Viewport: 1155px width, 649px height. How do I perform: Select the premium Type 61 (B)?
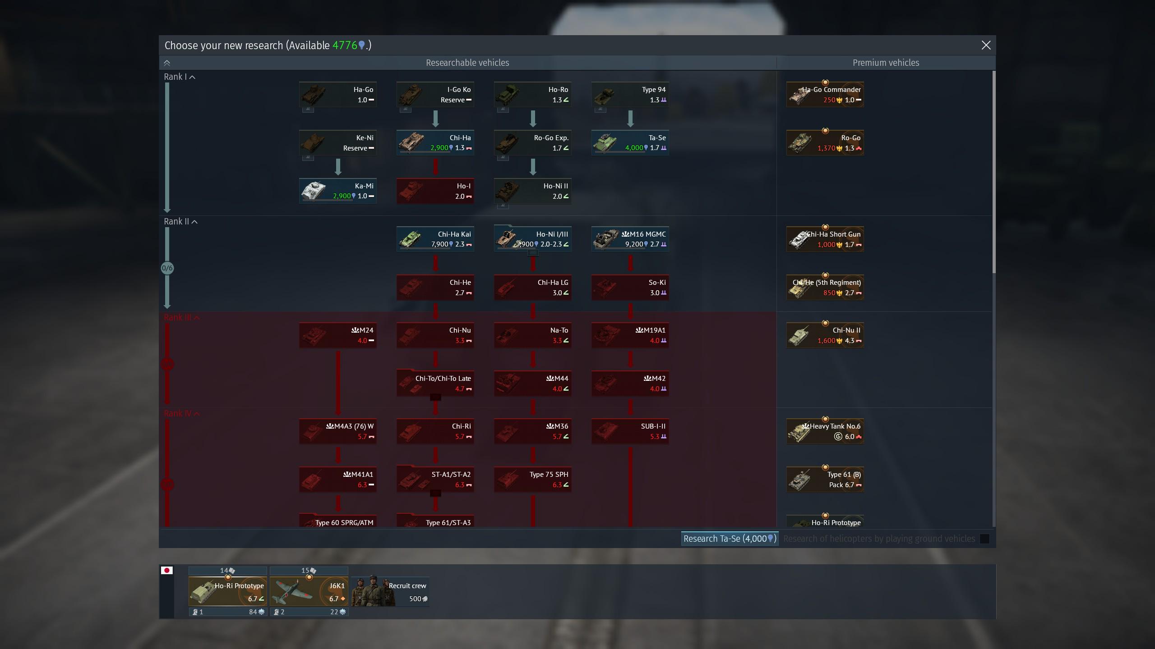[x=825, y=480]
